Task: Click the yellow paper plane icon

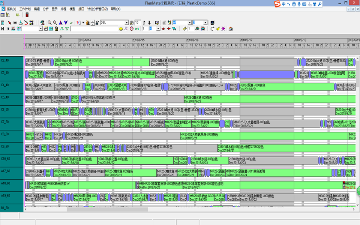Action: [x=217, y=29]
